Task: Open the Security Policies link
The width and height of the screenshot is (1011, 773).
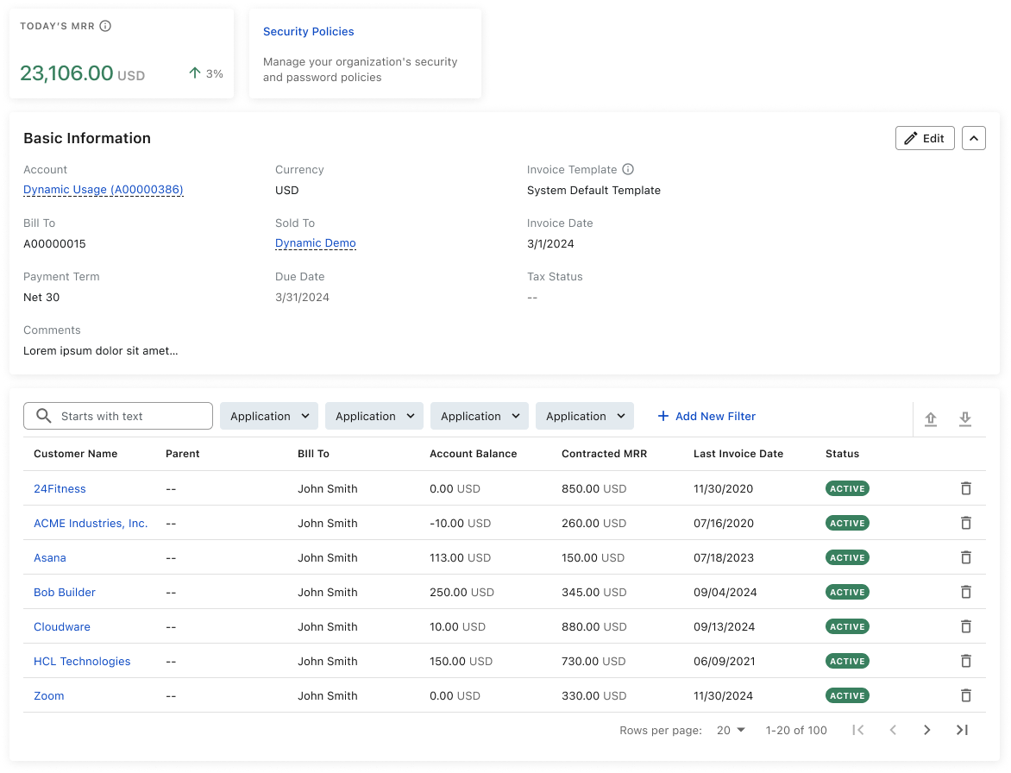Action: click(x=309, y=32)
